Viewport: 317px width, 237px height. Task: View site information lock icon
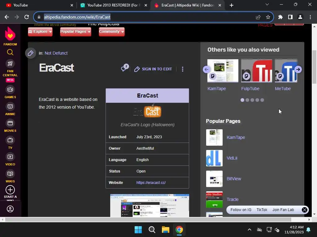(39, 17)
